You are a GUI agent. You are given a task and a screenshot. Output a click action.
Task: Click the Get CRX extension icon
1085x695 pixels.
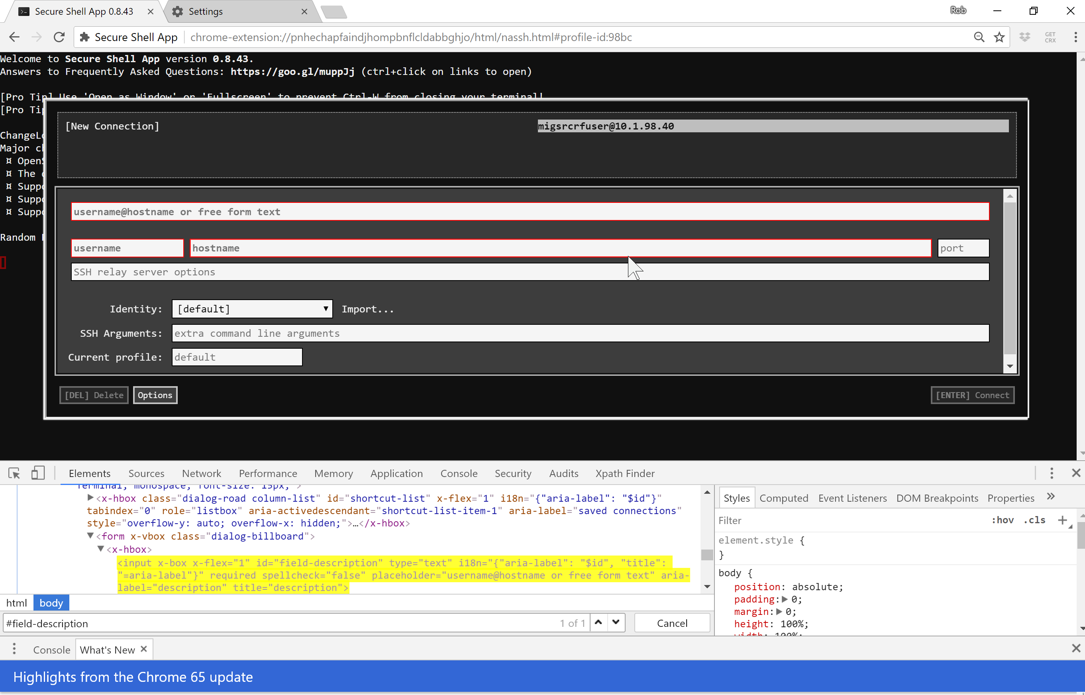(x=1050, y=37)
